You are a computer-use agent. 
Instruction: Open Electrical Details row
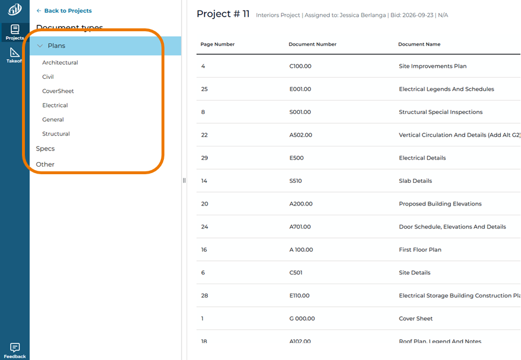coord(358,158)
